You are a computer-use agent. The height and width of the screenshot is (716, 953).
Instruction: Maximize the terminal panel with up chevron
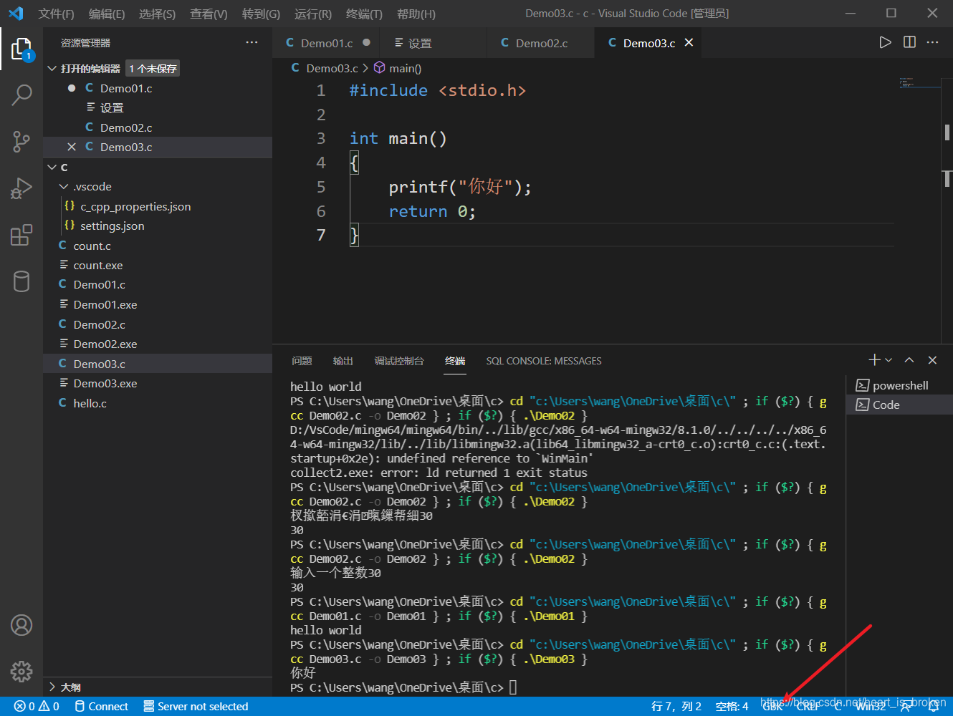click(x=909, y=360)
